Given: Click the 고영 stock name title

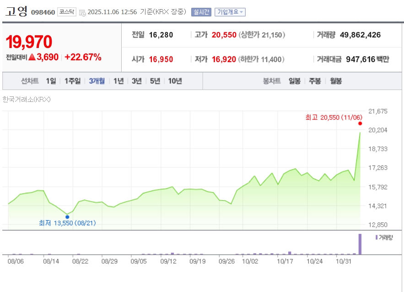Looking at the screenshot, I should [x=16, y=11].
